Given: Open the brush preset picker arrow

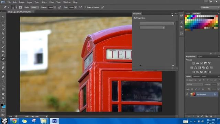Looking at the screenshot, I should click(x=16, y=7).
